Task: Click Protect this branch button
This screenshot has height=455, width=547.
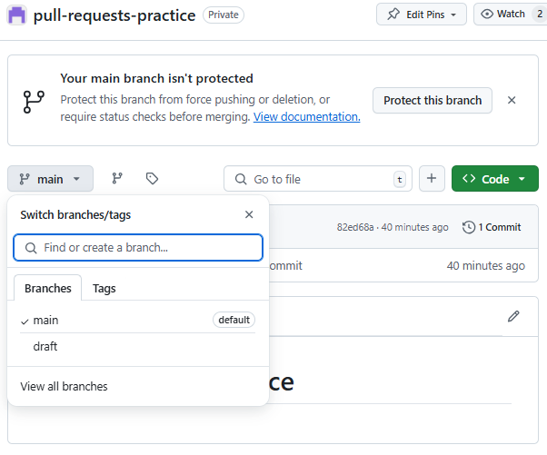Action: point(433,100)
